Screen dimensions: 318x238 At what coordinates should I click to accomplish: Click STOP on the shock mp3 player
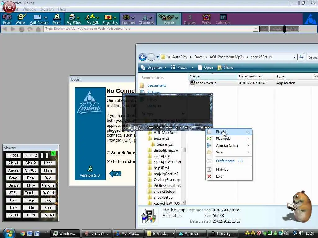point(178,127)
